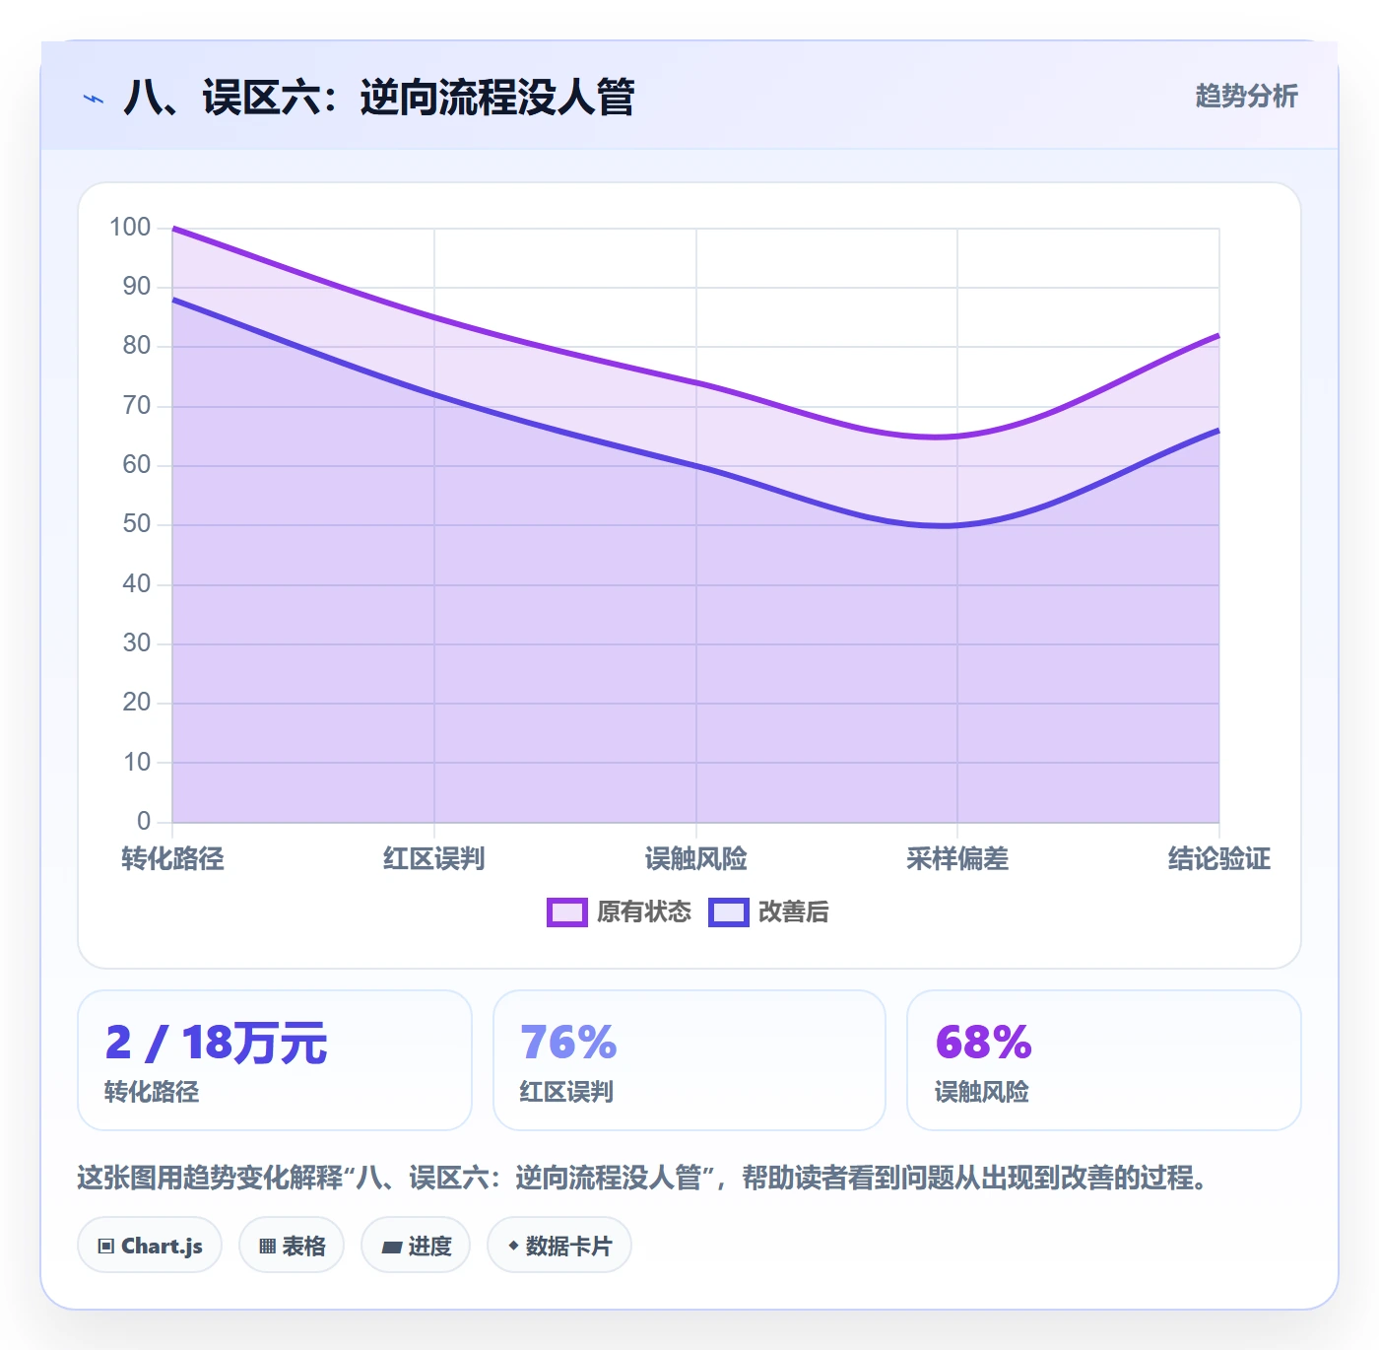Click the 转化路径 x-axis label
Image resolution: width=1379 pixels, height=1350 pixels.
(172, 859)
